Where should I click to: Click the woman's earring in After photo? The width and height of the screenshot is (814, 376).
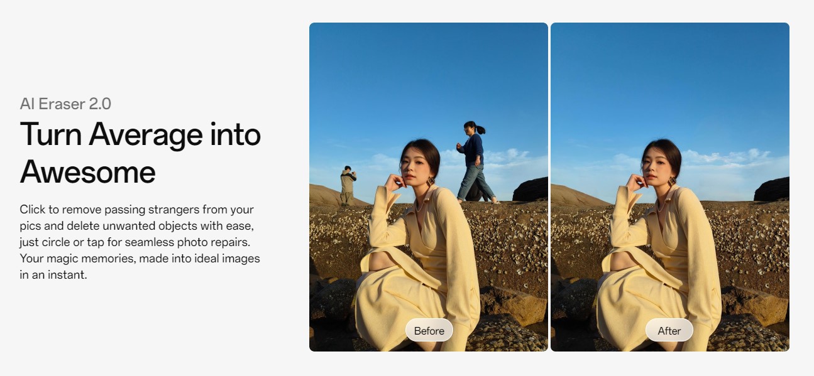pyautogui.click(x=672, y=181)
